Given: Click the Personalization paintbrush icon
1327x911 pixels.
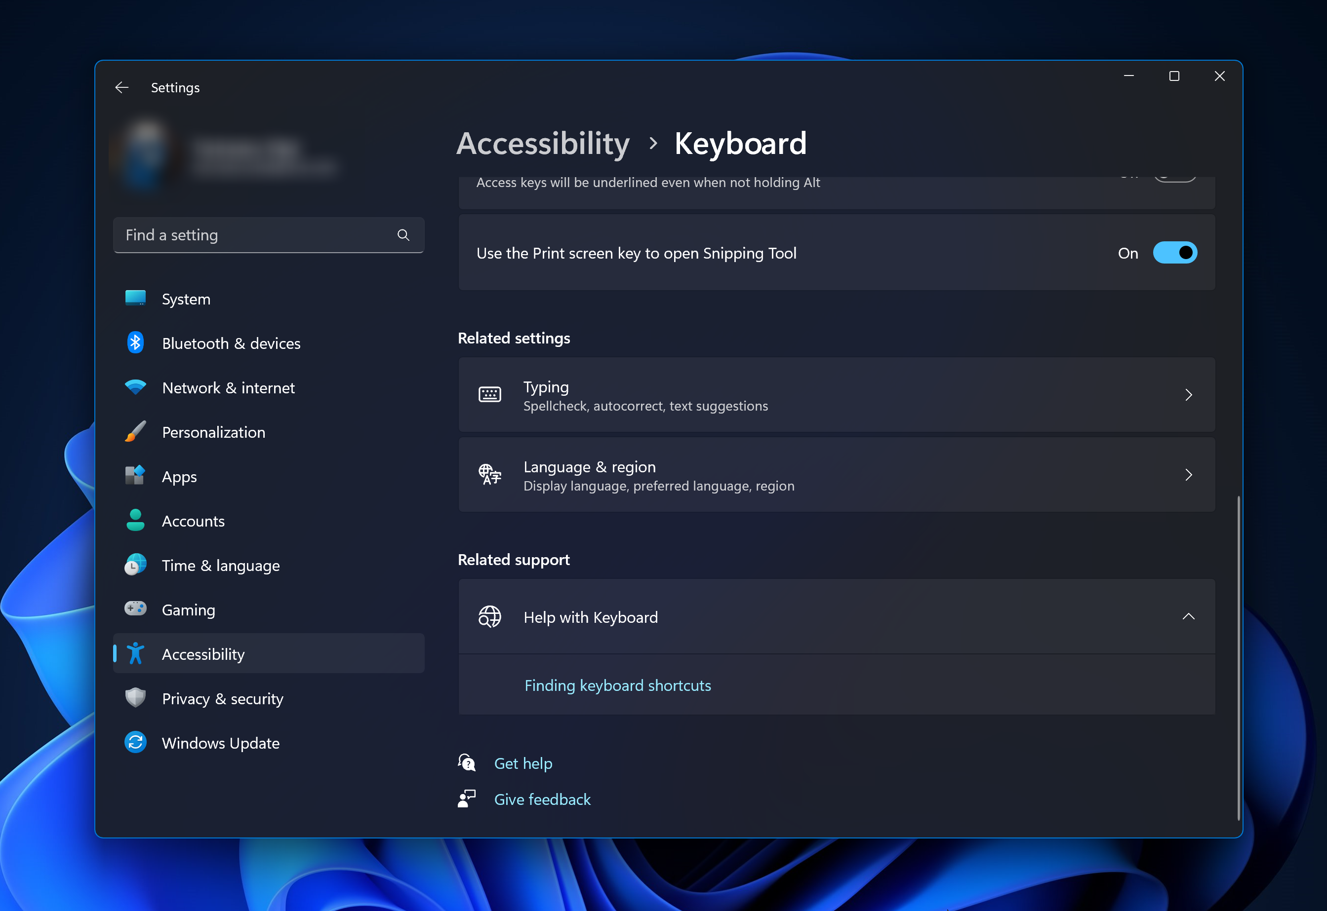Looking at the screenshot, I should pos(135,432).
